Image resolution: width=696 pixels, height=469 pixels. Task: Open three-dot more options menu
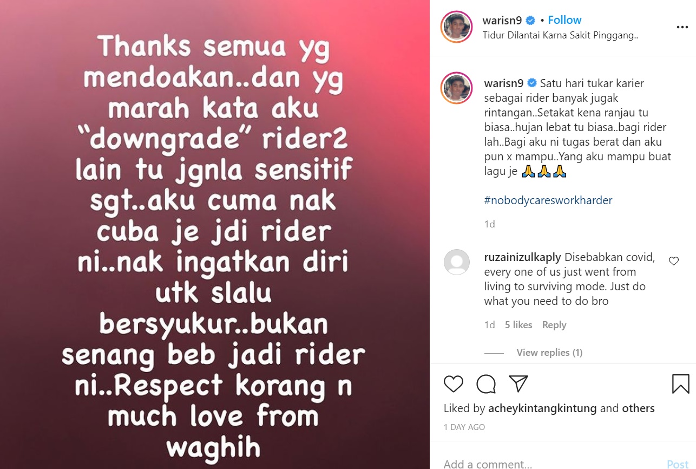(x=682, y=27)
